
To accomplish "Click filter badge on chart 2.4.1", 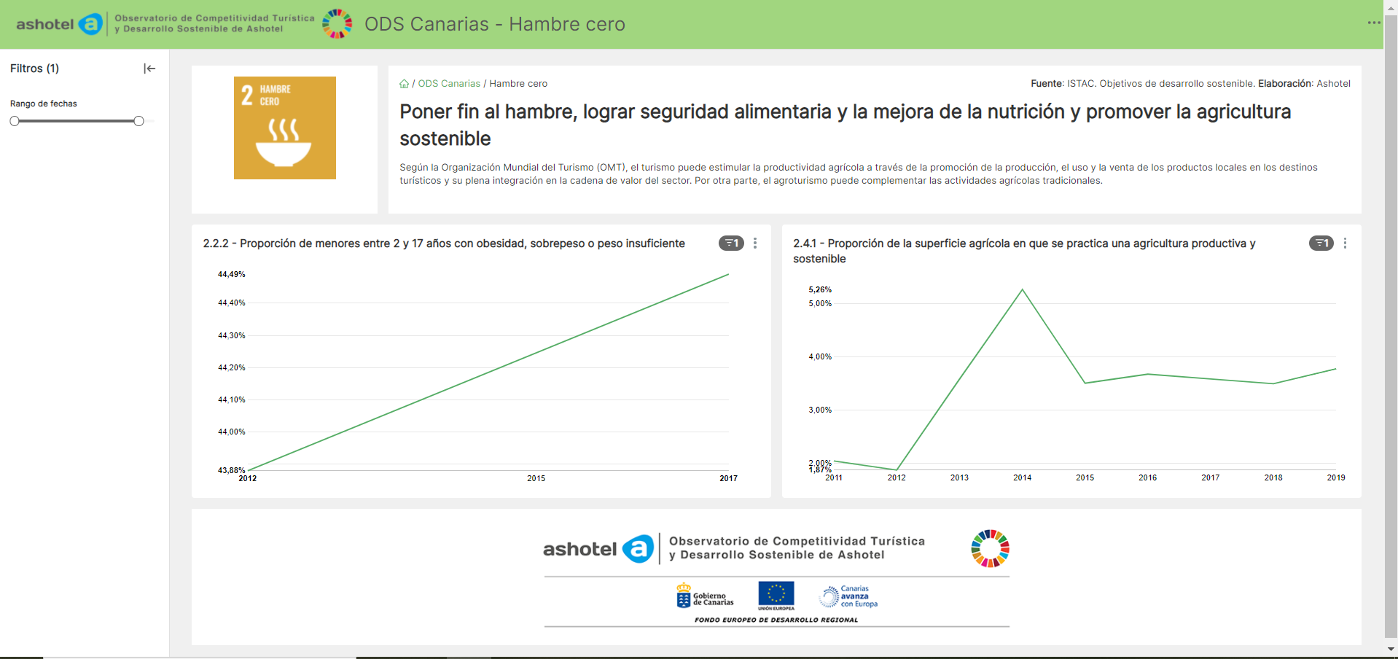I will 1321,243.
